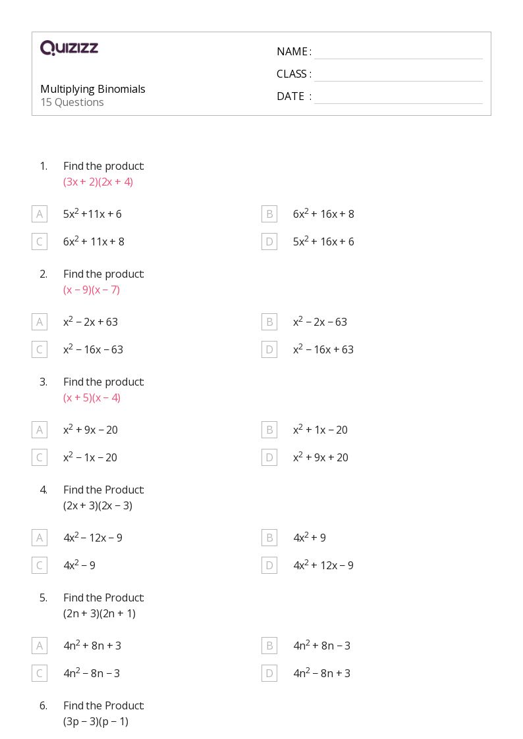This screenshot has height=739, width=523.
Task: Check answer box A for question 5
Action: click(x=40, y=646)
